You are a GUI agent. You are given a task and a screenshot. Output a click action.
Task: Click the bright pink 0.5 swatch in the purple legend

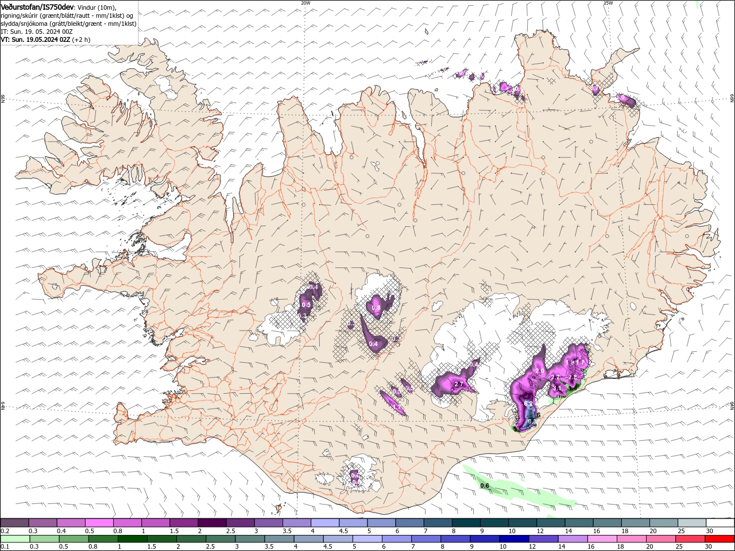tap(99, 523)
